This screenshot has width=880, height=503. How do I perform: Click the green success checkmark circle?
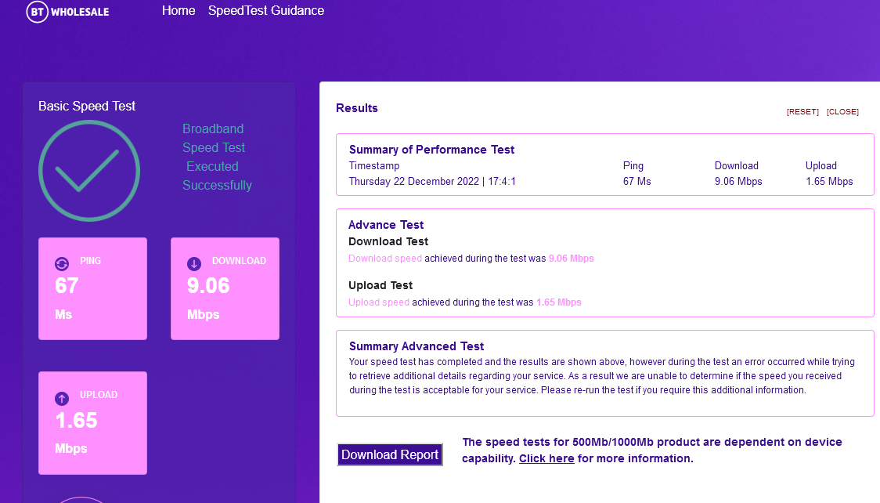pyautogui.click(x=89, y=171)
